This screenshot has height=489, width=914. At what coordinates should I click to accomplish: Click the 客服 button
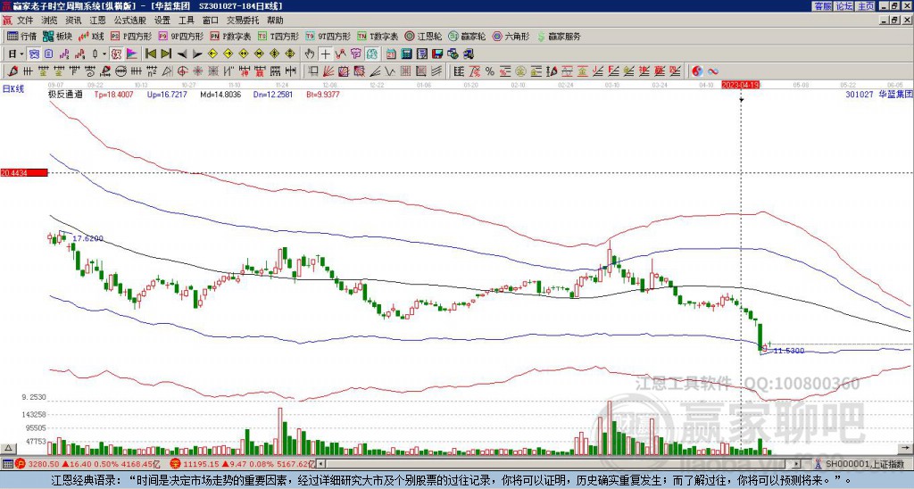click(822, 5)
